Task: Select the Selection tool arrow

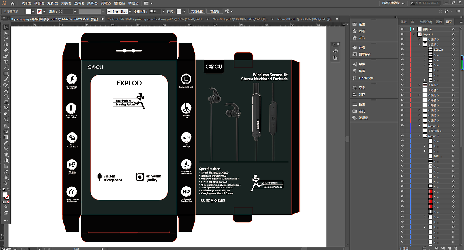Action: tap(6, 27)
